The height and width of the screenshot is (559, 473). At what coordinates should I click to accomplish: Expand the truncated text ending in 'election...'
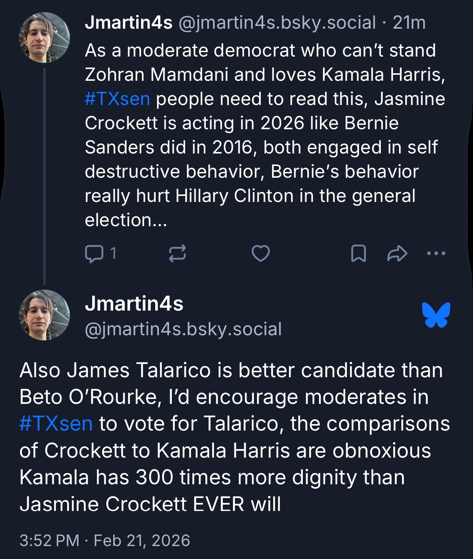click(126, 220)
